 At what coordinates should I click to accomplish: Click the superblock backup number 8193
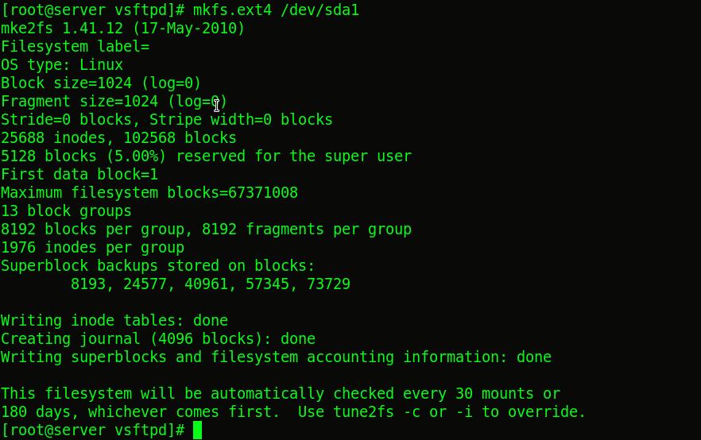(88, 284)
